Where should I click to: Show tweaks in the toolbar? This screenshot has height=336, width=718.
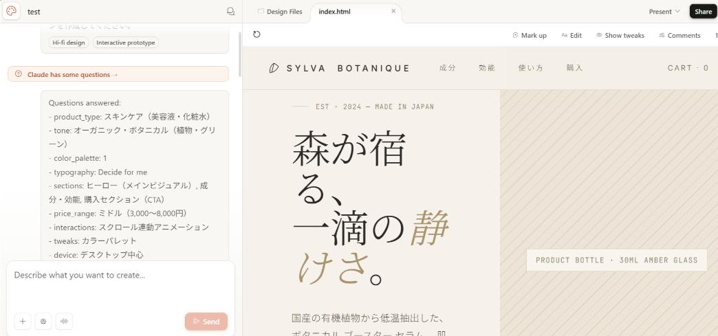coord(620,35)
